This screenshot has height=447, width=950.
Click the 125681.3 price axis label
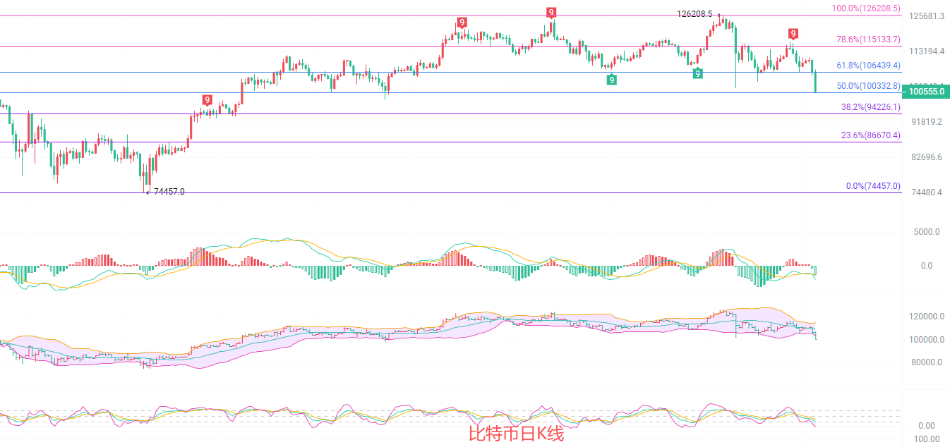pos(927,16)
